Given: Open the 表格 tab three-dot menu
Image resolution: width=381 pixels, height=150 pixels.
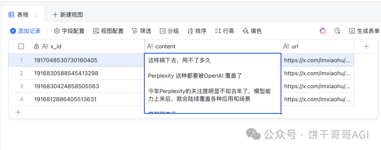Looking at the screenshot, I should click(36, 15).
